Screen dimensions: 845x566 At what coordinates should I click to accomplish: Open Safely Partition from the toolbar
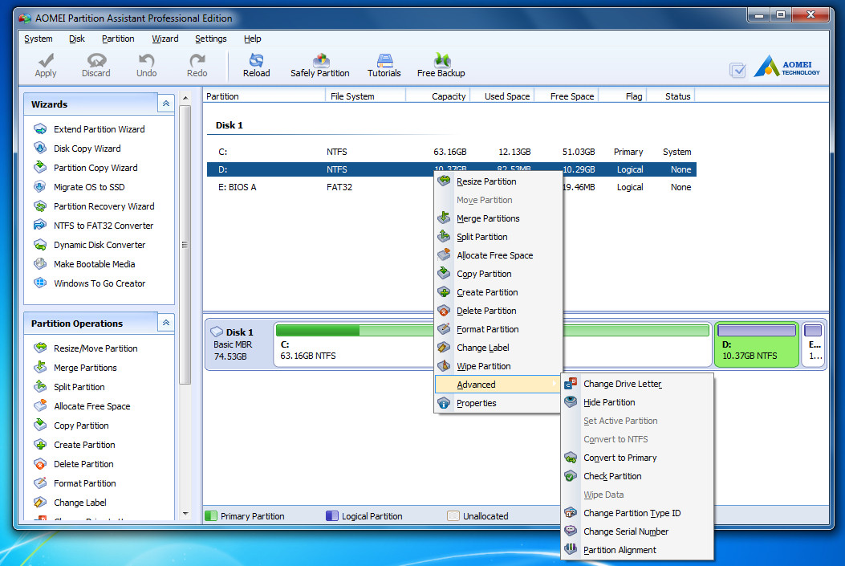click(x=319, y=64)
